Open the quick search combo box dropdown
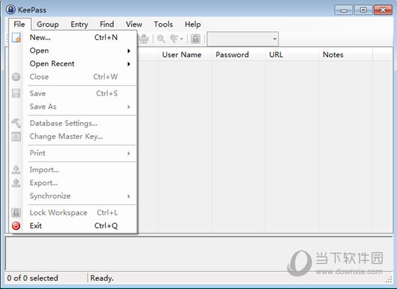The image size is (397, 289). [275, 39]
